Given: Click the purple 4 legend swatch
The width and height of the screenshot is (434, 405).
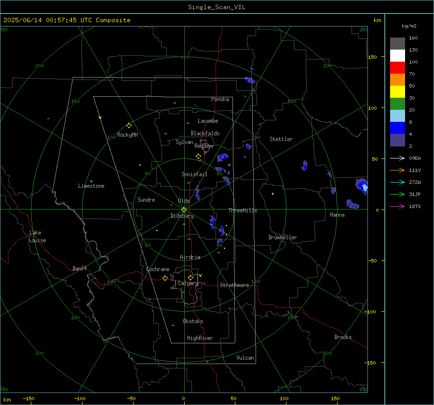Looking at the screenshot, I should click(x=397, y=140).
